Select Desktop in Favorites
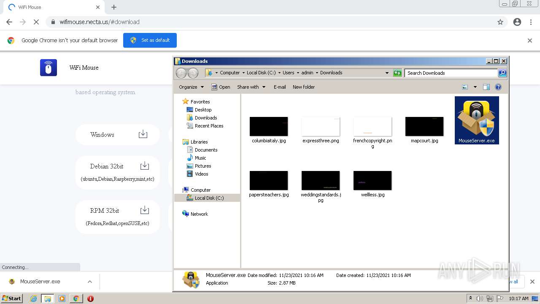This screenshot has height=304, width=540. pyautogui.click(x=203, y=110)
